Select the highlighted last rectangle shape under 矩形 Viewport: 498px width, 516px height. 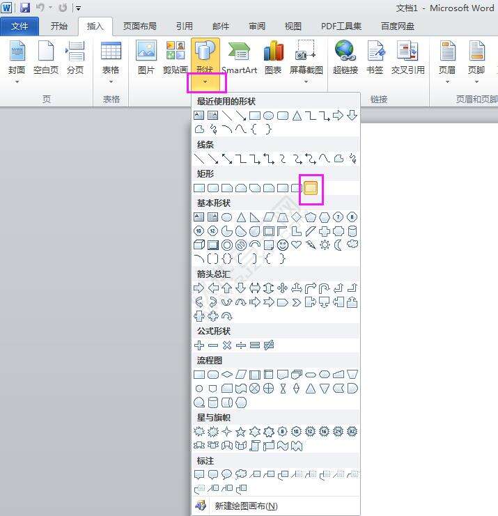click(x=311, y=188)
